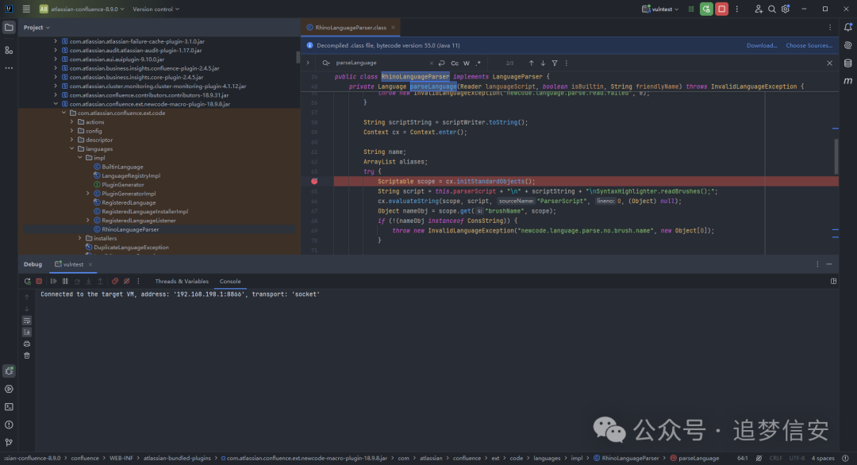The height and width of the screenshot is (465, 857).
Task: Go to previous search occurrence arrow
Action: pyautogui.click(x=531, y=63)
